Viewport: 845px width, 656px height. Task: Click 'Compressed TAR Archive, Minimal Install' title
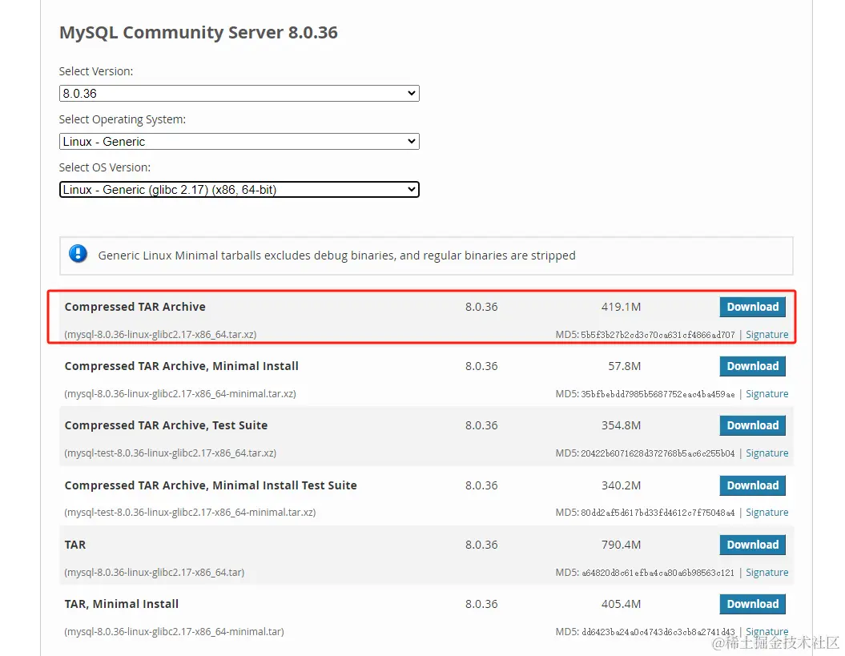(x=181, y=366)
